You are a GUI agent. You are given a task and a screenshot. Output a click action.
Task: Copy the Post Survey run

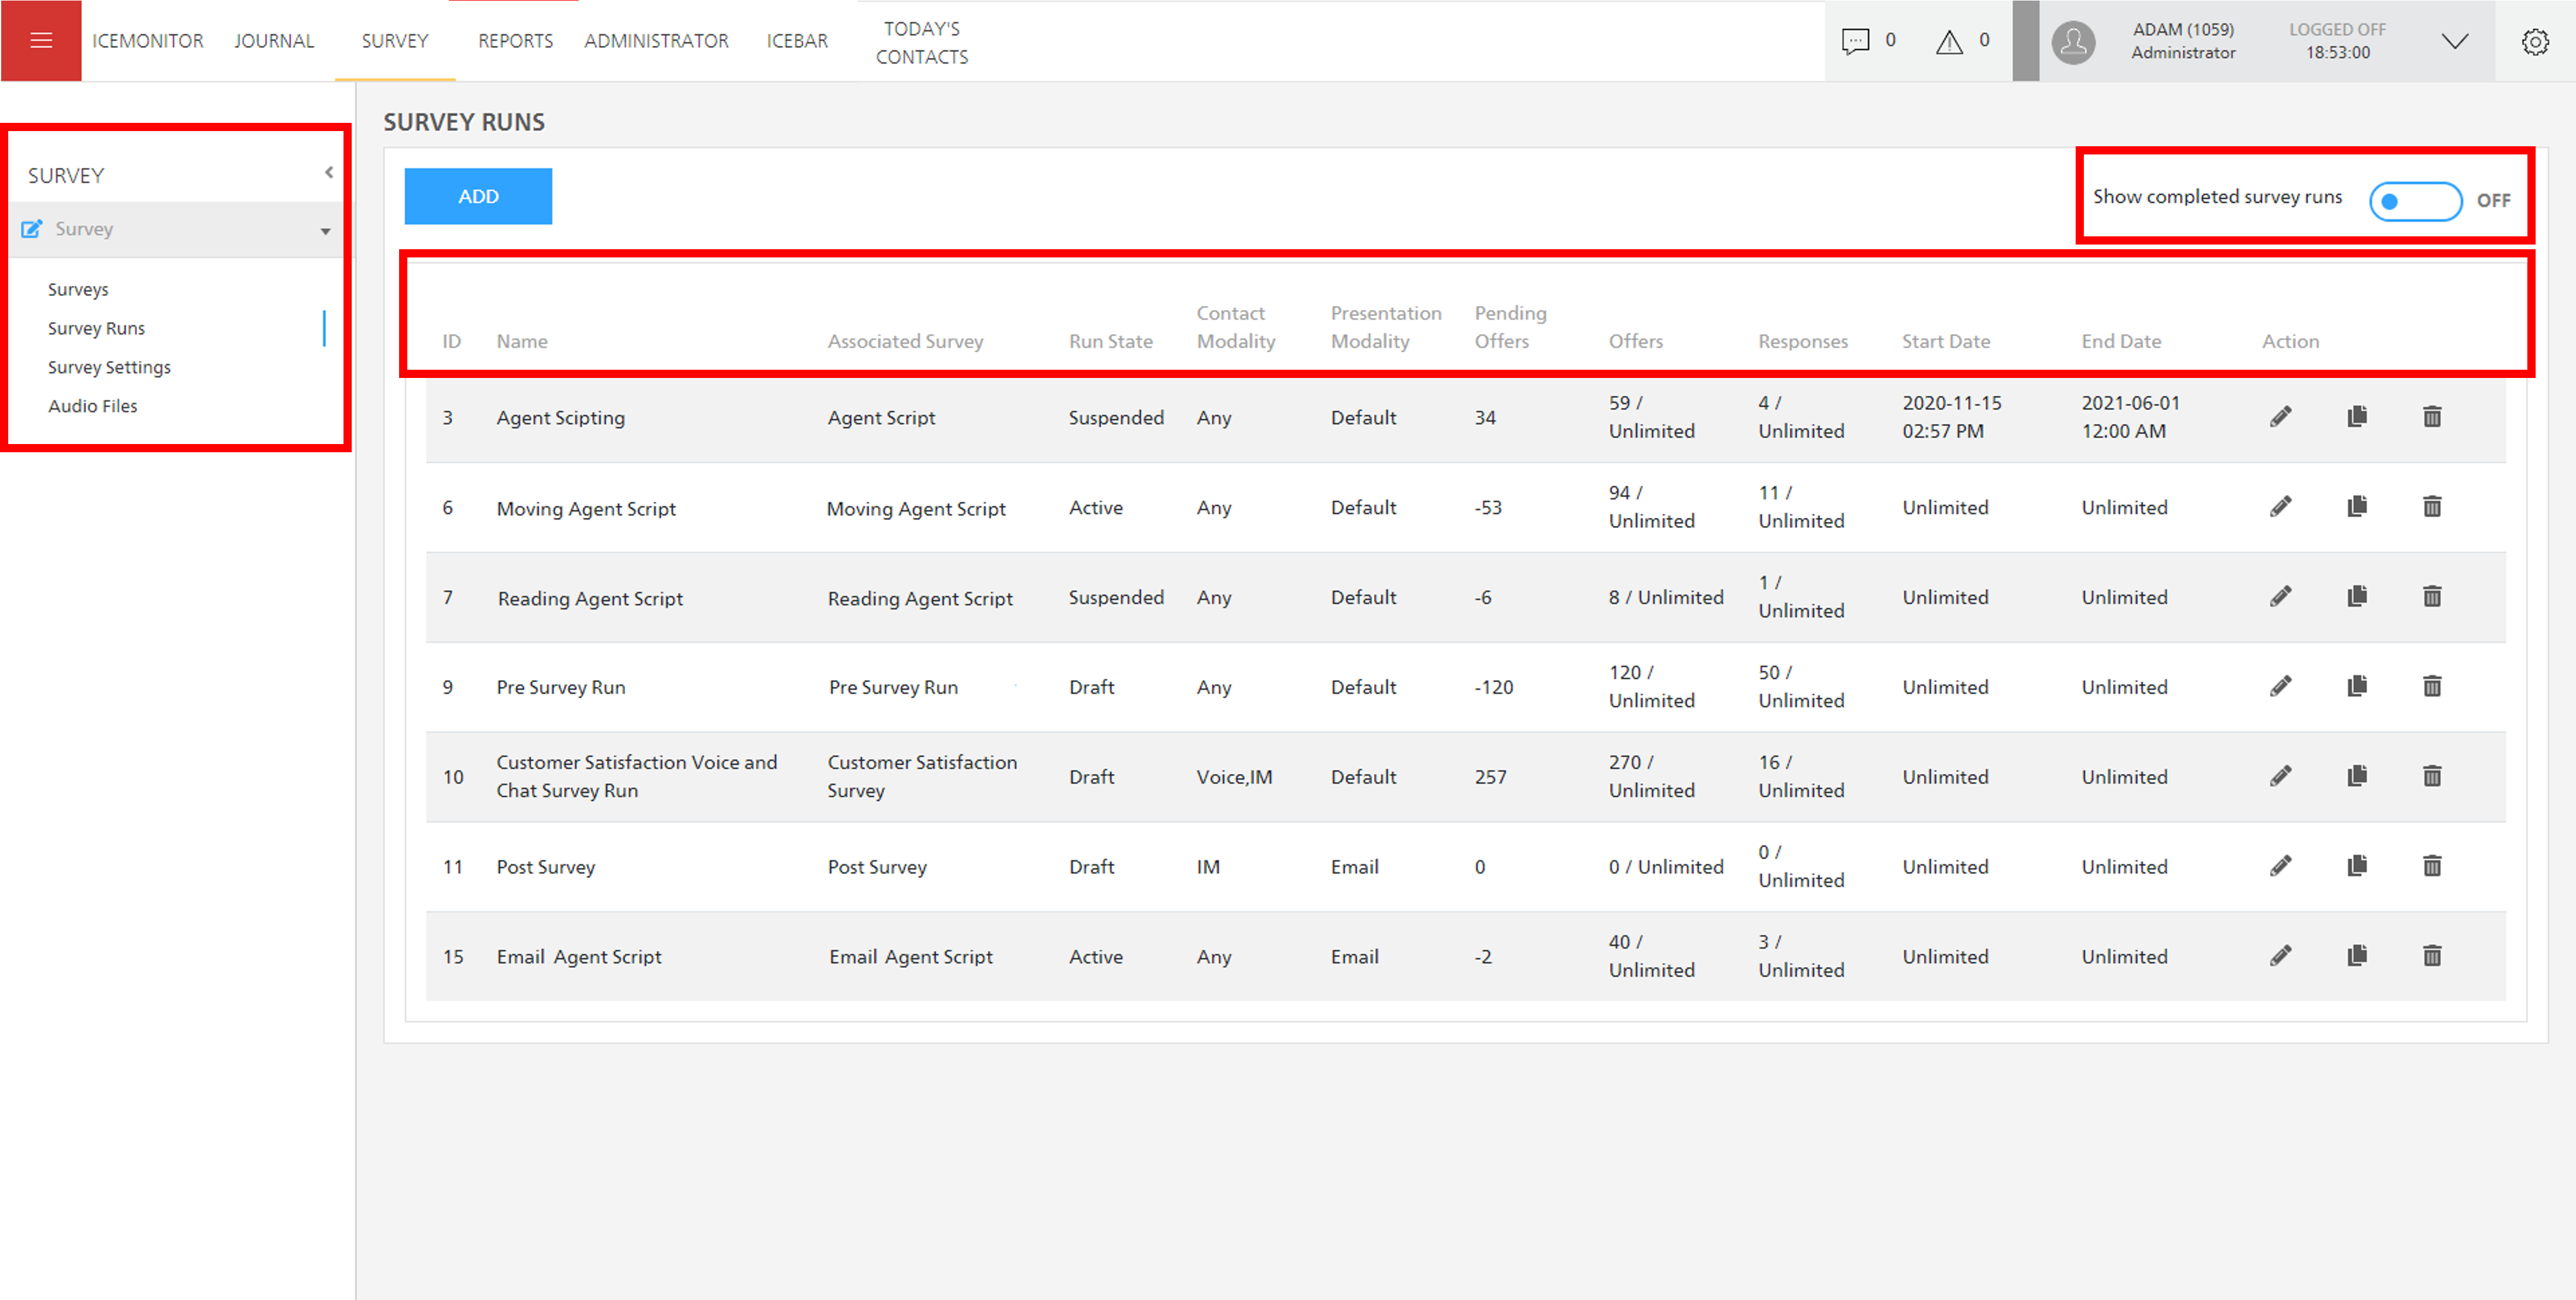[x=2357, y=865]
